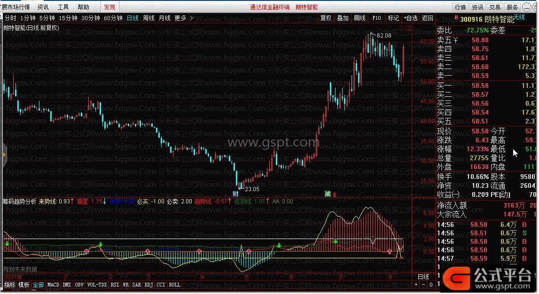Click the 23.05 low price label
Screen dimensions: 539x294
252,189
